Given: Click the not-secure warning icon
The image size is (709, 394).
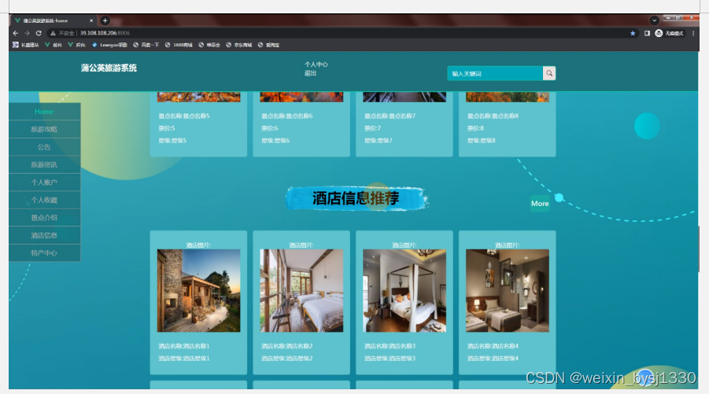Looking at the screenshot, I should pyautogui.click(x=53, y=33).
